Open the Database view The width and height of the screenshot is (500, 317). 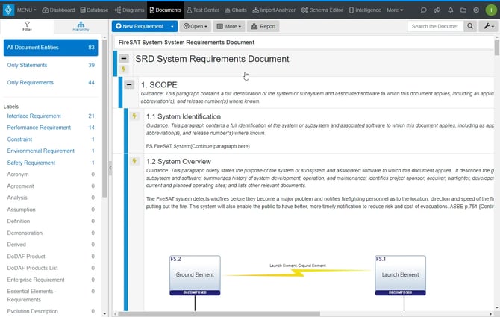[x=94, y=10]
